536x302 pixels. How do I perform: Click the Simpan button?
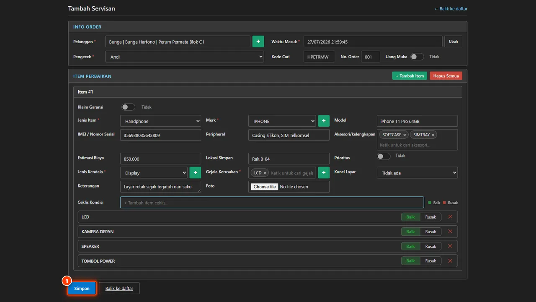tap(82, 288)
